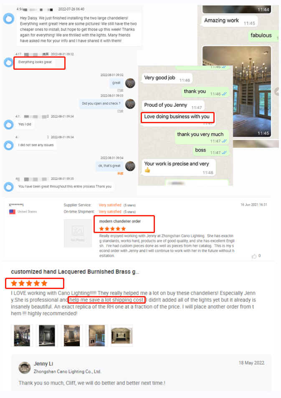Click the thumbs-up like icon on review

[x=254, y=256]
